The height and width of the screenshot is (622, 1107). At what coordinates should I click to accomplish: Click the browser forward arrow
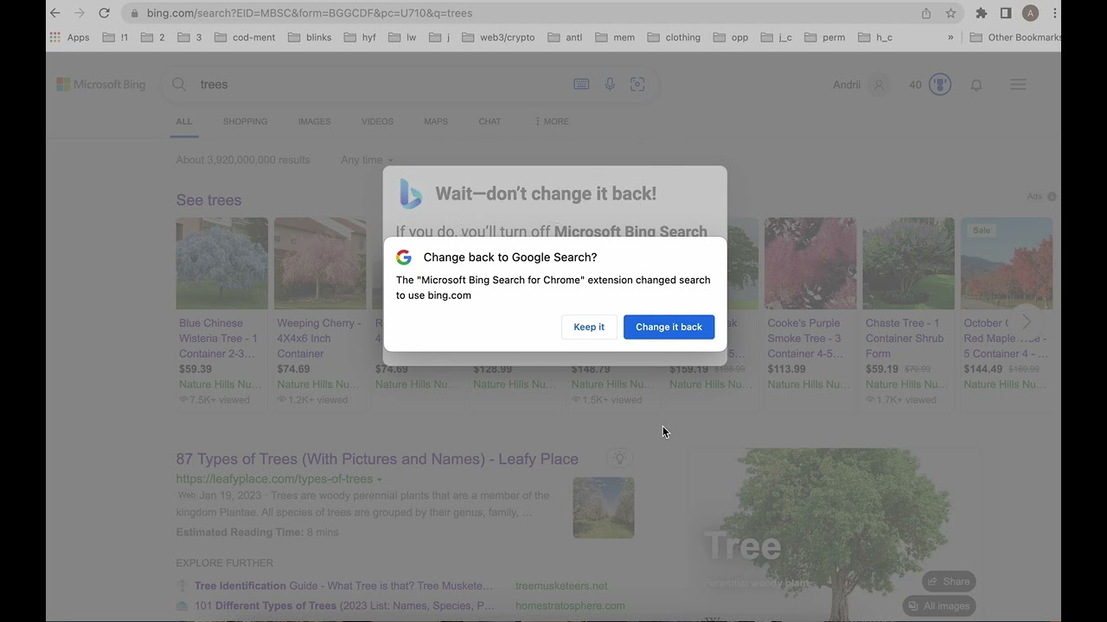click(x=80, y=13)
